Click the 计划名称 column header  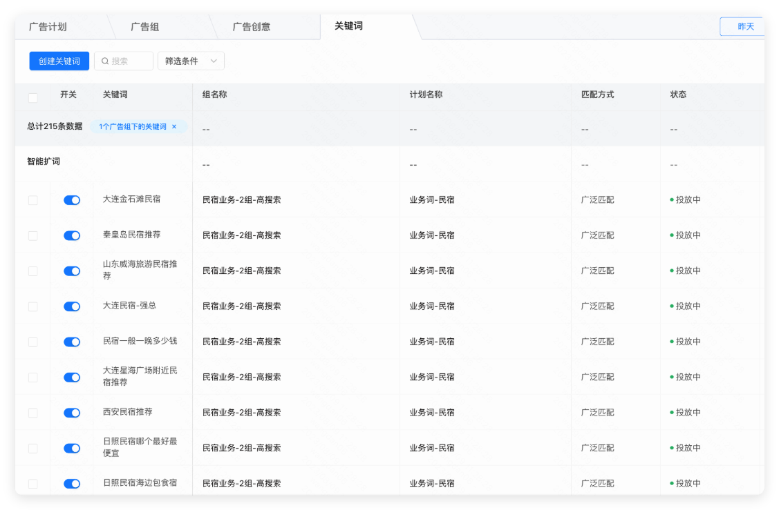coord(426,95)
